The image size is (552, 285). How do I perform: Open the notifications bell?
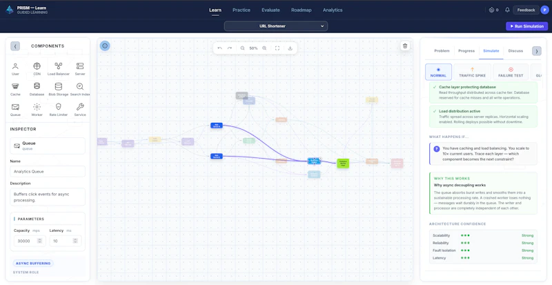(507, 10)
